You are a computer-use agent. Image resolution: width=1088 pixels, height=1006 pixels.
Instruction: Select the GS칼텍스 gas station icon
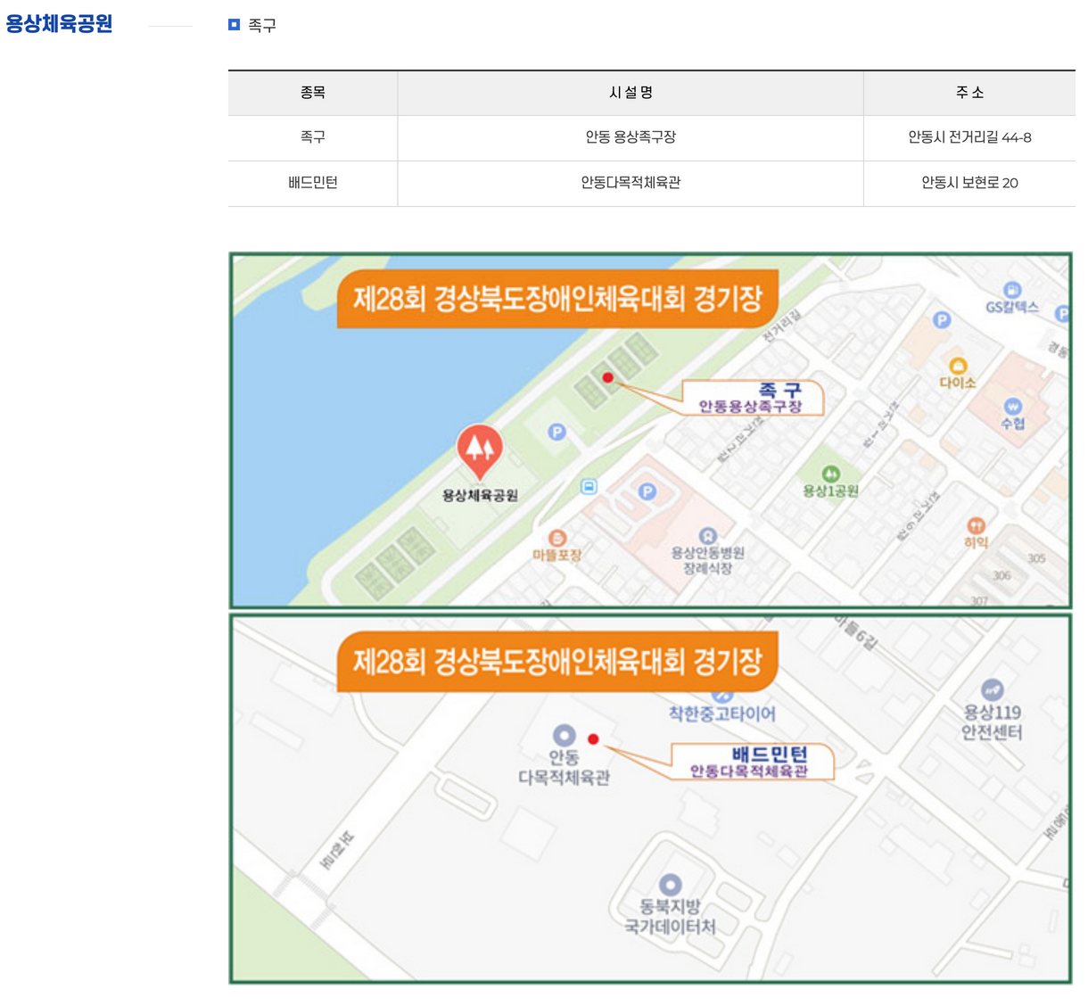coord(1011,290)
